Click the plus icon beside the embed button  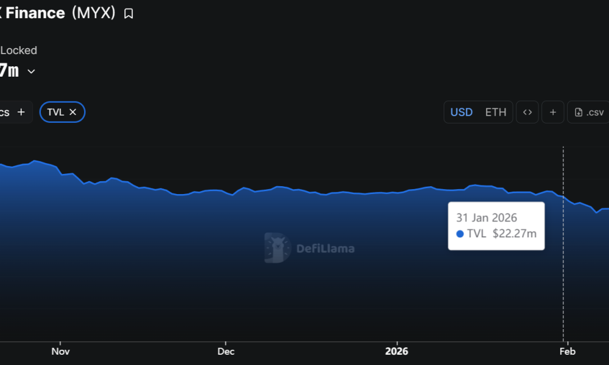pyautogui.click(x=553, y=112)
